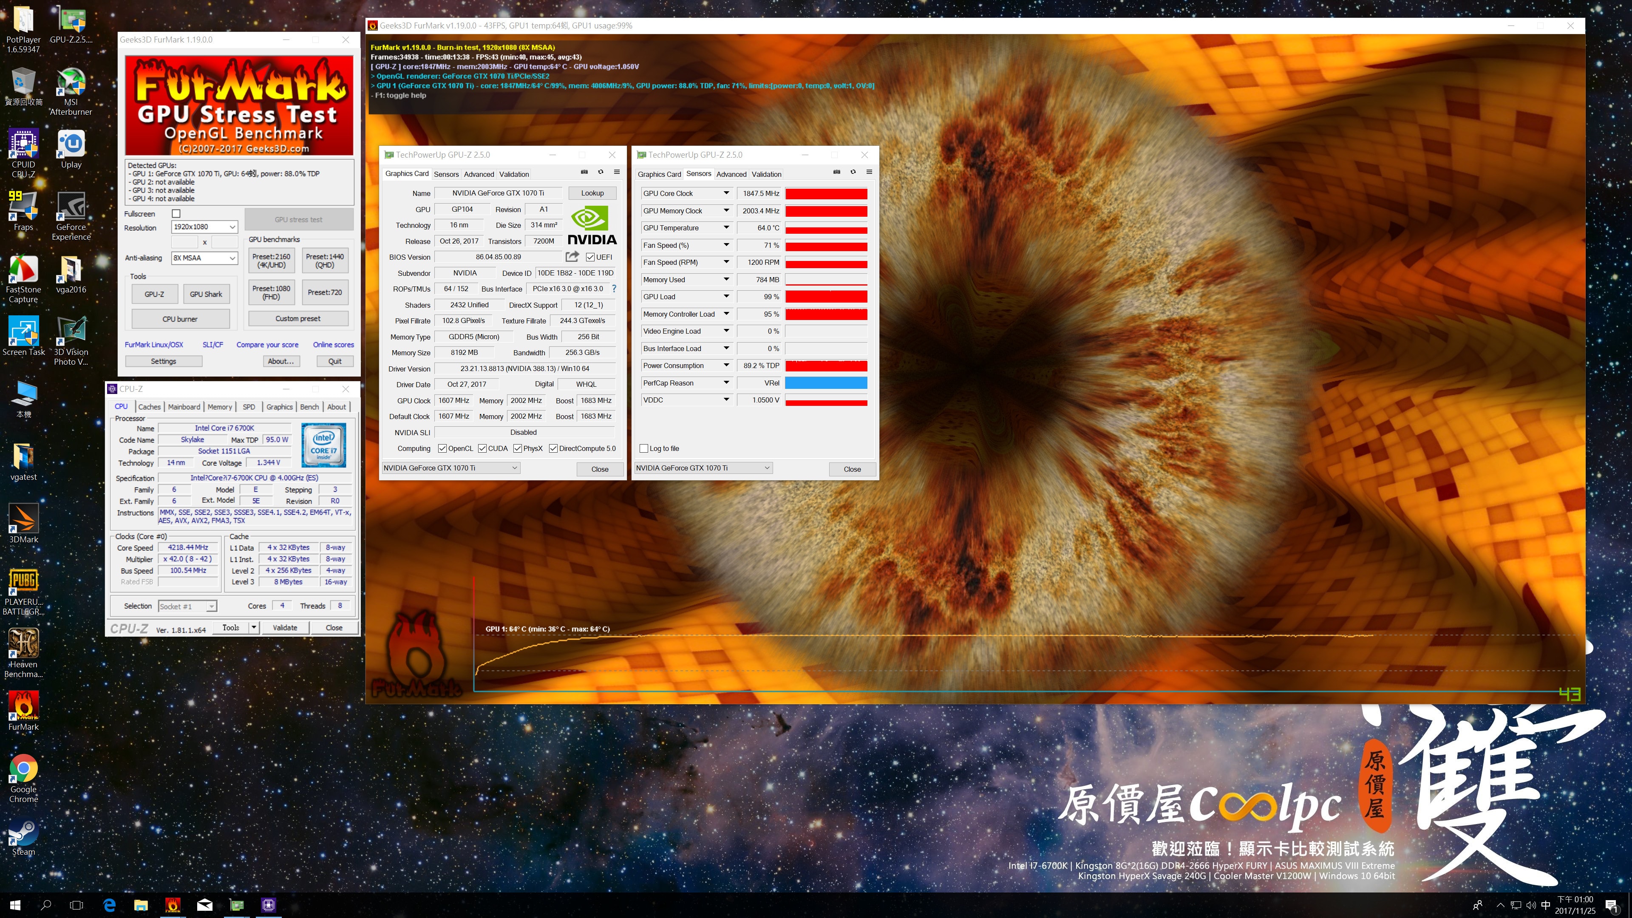Viewport: 1632px width, 918px height.
Task: Click the PerfCap Reason blue bar
Action: tap(826, 382)
